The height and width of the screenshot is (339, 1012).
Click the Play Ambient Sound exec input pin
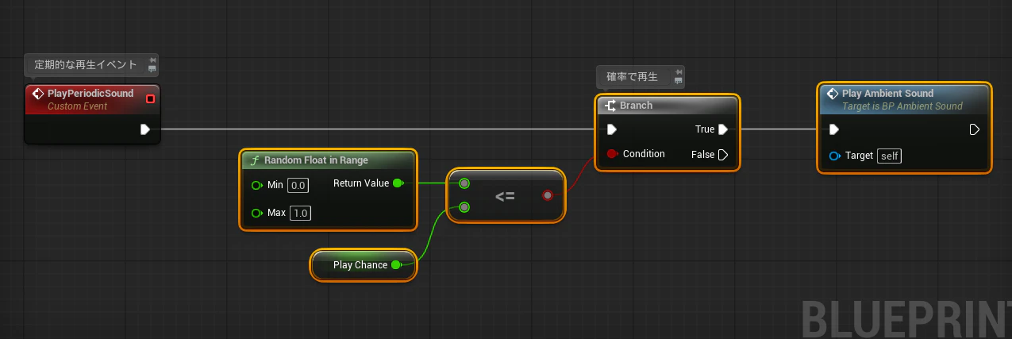[833, 129]
